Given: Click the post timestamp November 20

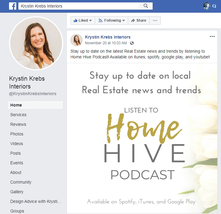Looking at the screenshot, I should (x=106, y=43).
